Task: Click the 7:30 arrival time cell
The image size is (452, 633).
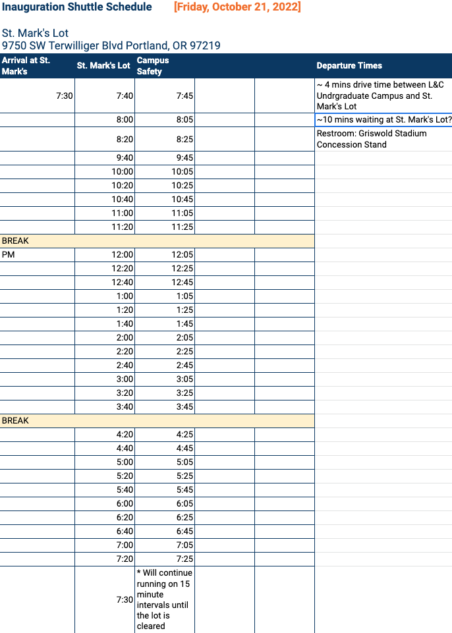Action: click(x=37, y=96)
